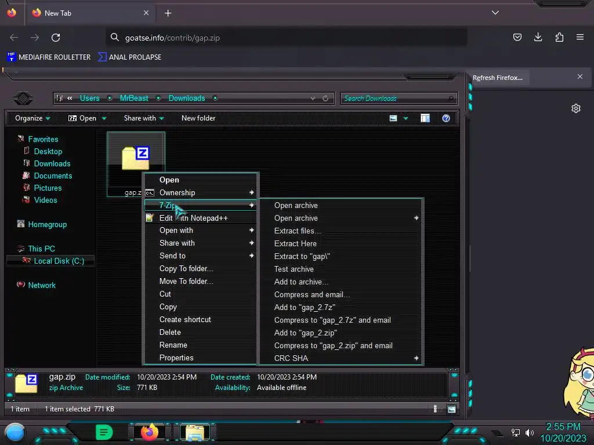Select Videos in navigation pane

[x=45, y=200]
